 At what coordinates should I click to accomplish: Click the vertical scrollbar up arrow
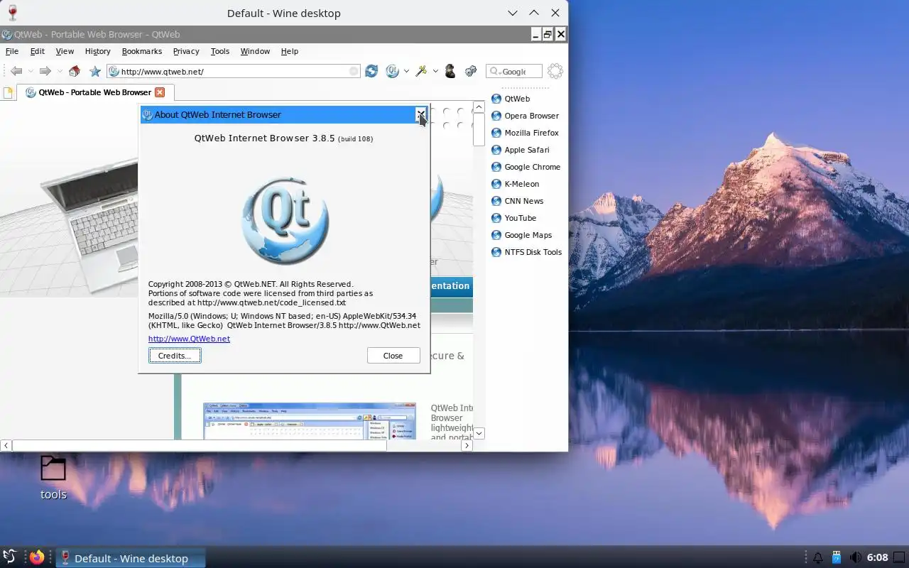[x=479, y=107]
